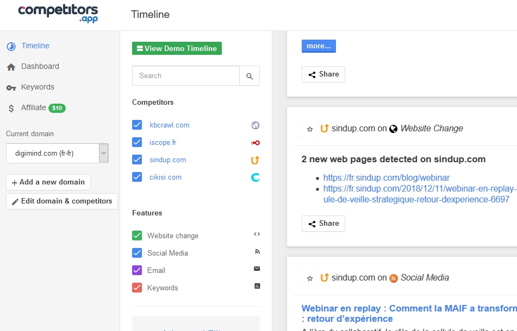
Task: Click the sindup.com orange favicon in filters
Action: point(255,160)
